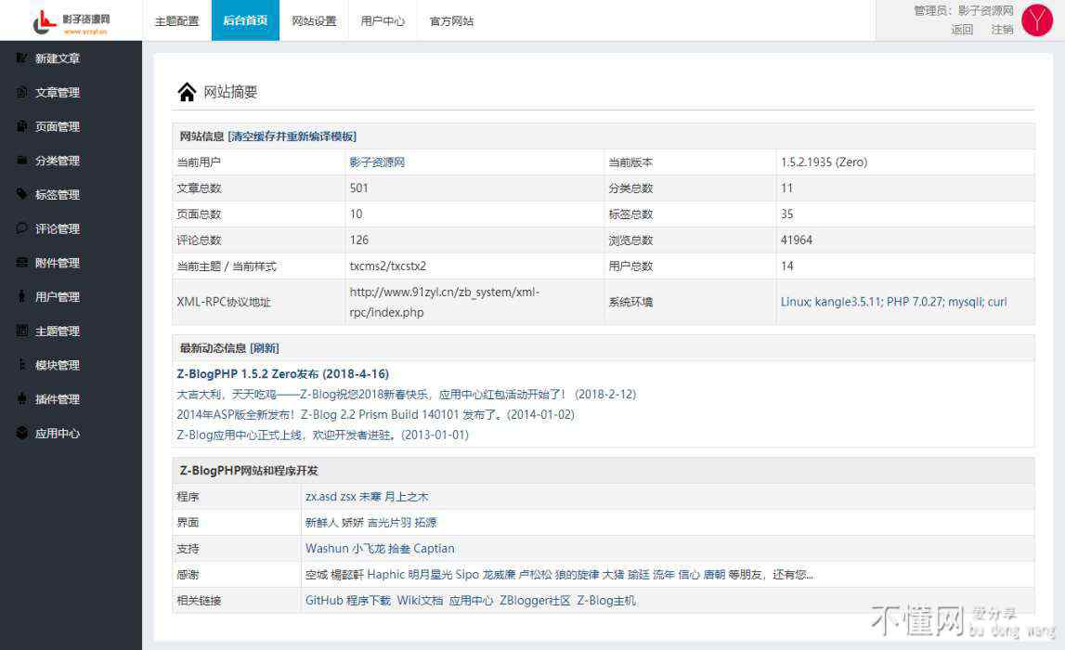
Task: Open Z-Blog应用中心正式上线 news link
Action: point(322,435)
